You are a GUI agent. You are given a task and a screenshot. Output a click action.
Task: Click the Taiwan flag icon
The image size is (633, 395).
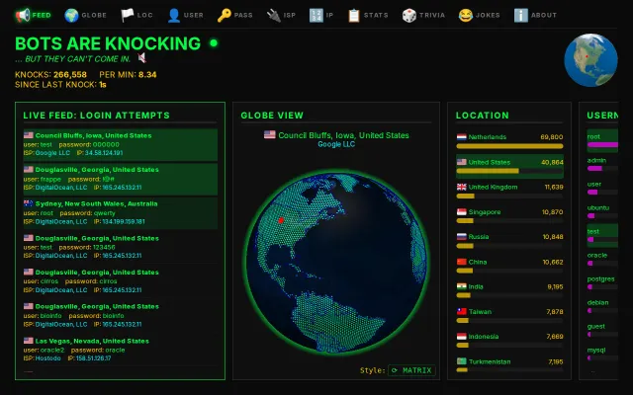[x=462, y=312]
